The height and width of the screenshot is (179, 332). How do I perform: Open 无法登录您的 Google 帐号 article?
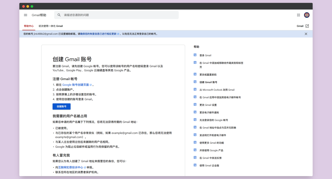[214, 120]
